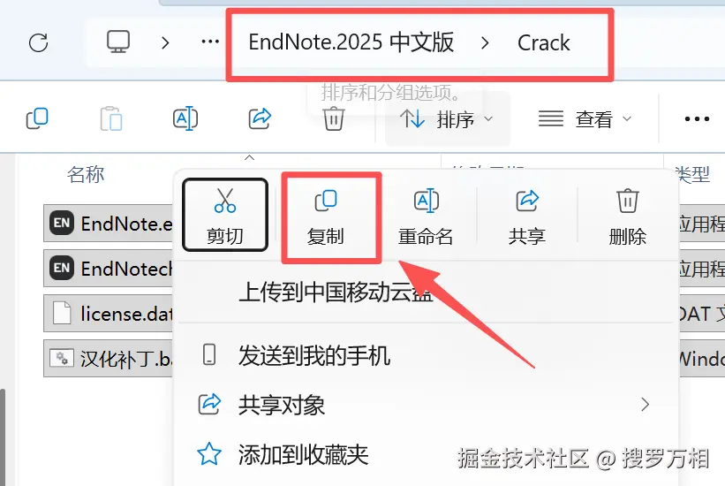Viewport: 725px width, 486px height.
Task: Click the toolbar rename icon
Action: click(x=185, y=119)
